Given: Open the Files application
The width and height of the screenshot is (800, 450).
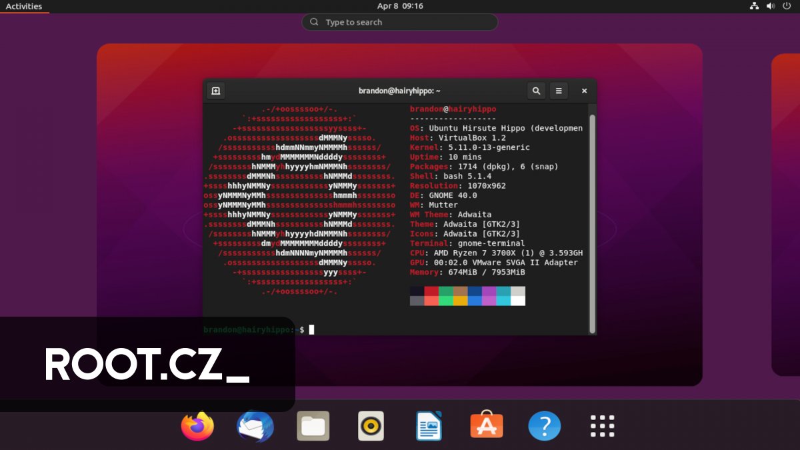Looking at the screenshot, I should point(313,425).
